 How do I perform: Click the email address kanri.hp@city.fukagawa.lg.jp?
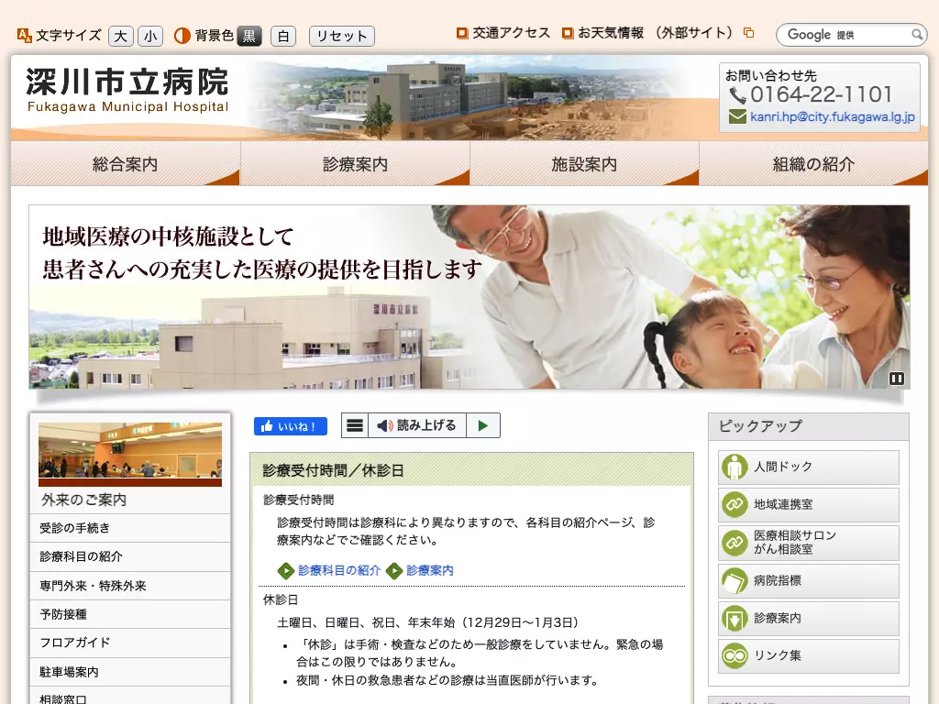(833, 116)
